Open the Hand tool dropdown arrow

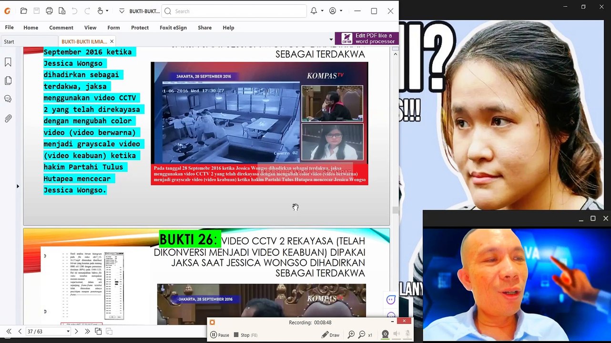pyautogui.click(x=107, y=11)
